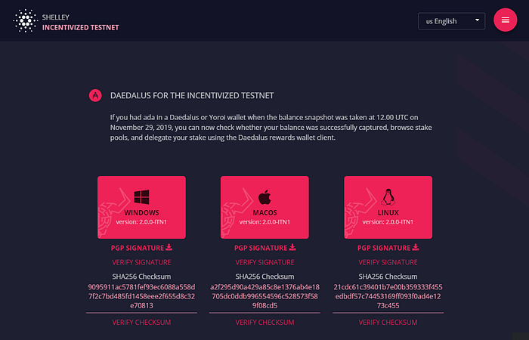Click the Linux PGP Signature link
This screenshot has height=340, width=529.
[384, 248]
